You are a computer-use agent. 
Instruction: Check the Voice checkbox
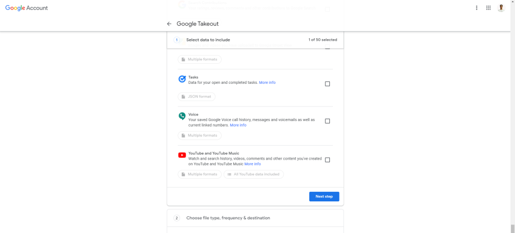(x=327, y=121)
